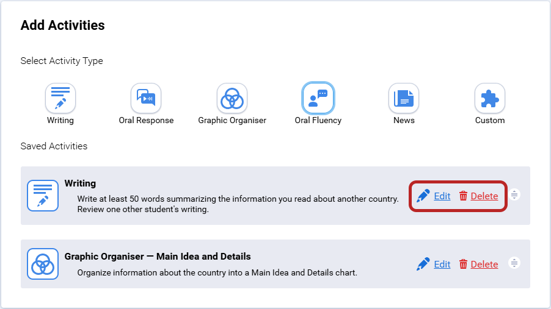Click the 'Saved Activities' heading

coord(54,146)
